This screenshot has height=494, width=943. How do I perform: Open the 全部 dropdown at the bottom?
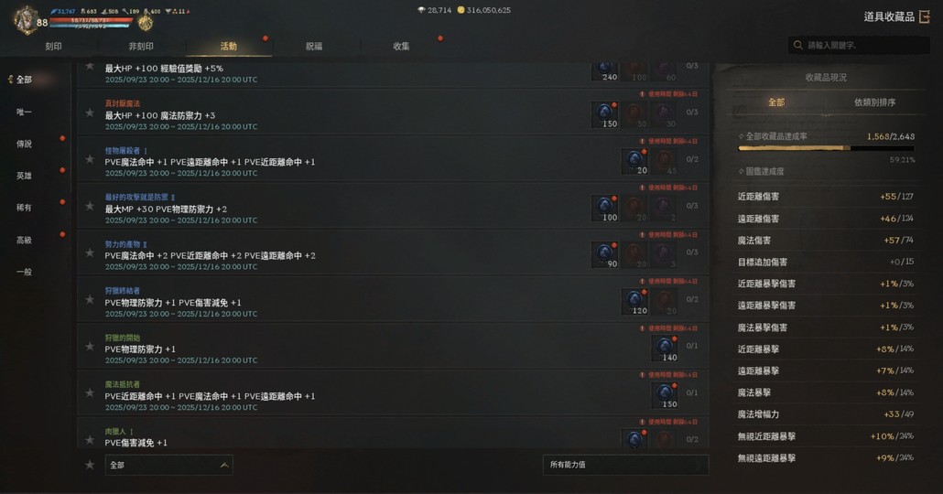coord(168,465)
